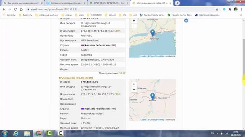Screen dimensions: 245x137
Task: Open the green Camtasia taskbar icon
Action: coord(49,134)
